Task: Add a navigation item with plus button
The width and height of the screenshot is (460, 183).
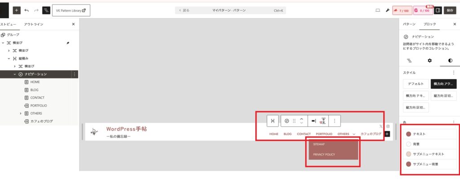Action: [387, 134]
